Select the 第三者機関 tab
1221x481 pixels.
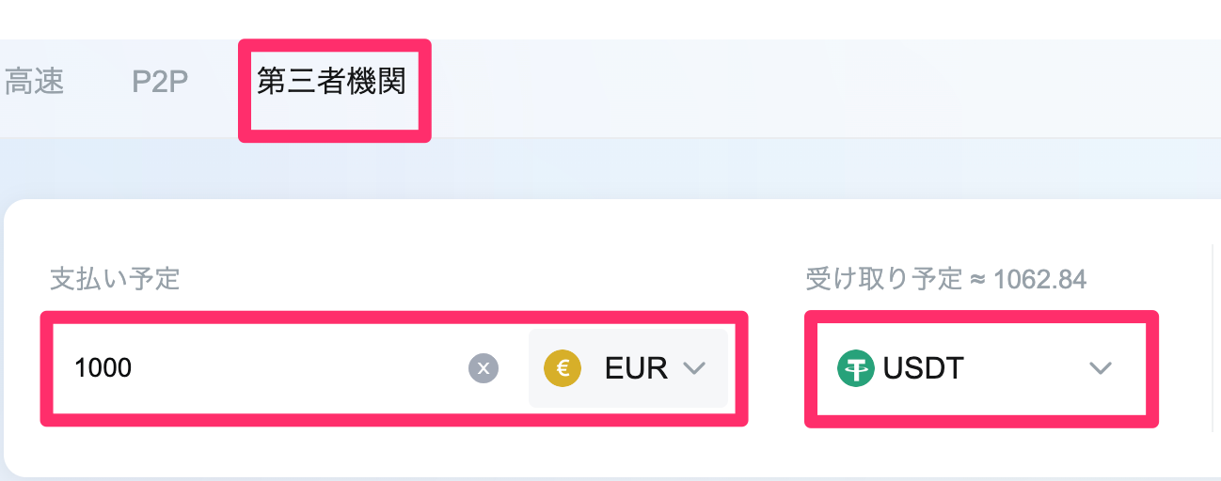tap(332, 82)
